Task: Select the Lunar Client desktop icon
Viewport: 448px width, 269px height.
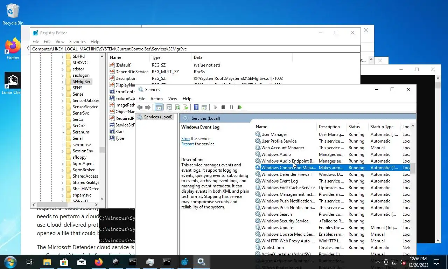Action: coord(13,83)
